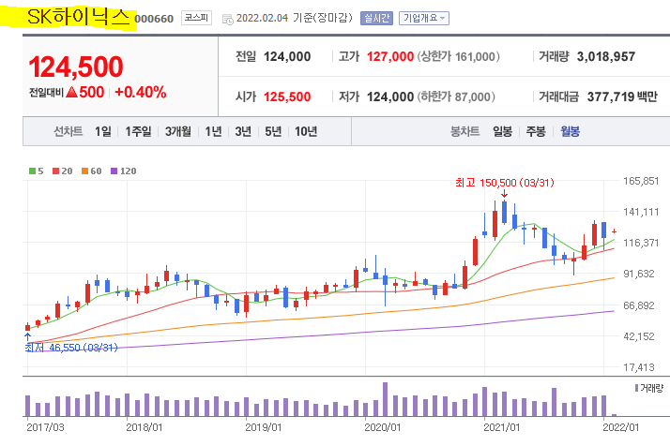Open the 기업개요 dropdown
670x446 pixels.
pos(424,18)
